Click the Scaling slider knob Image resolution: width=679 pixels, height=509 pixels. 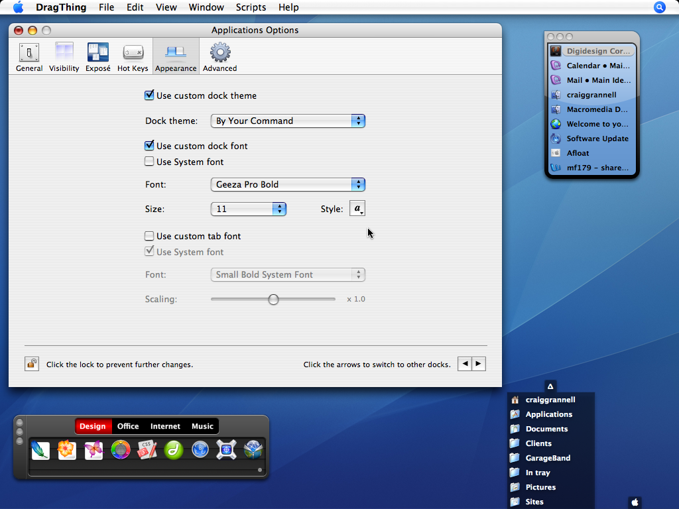coord(273,299)
